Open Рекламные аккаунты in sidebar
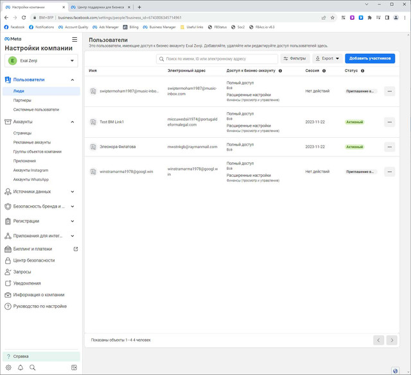The height and width of the screenshot is (375, 411). 32,142
